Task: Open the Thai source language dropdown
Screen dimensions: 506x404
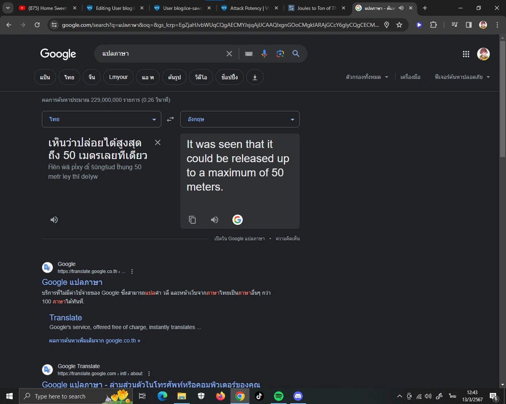Action: (102, 119)
